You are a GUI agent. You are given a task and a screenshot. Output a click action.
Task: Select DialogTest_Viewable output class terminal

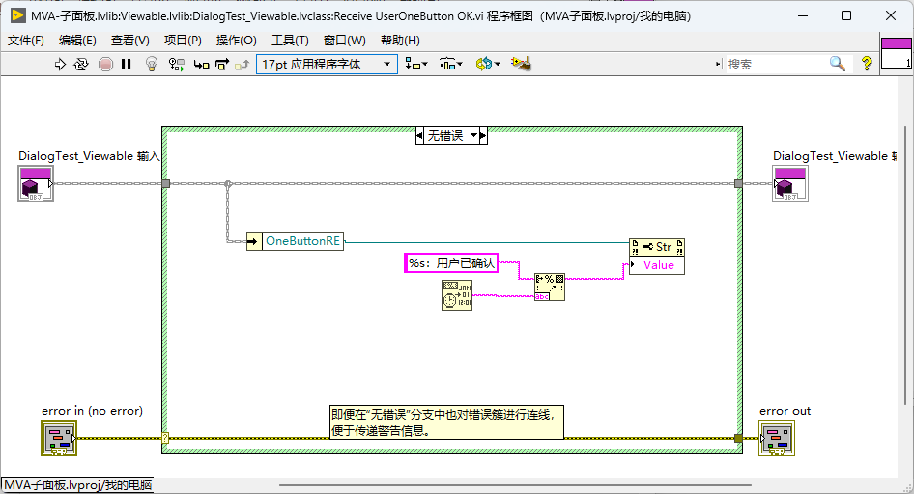coord(789,183)
